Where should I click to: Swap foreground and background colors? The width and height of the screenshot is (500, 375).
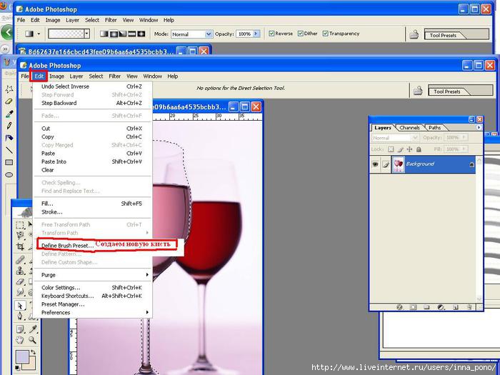tap(33, 352)
